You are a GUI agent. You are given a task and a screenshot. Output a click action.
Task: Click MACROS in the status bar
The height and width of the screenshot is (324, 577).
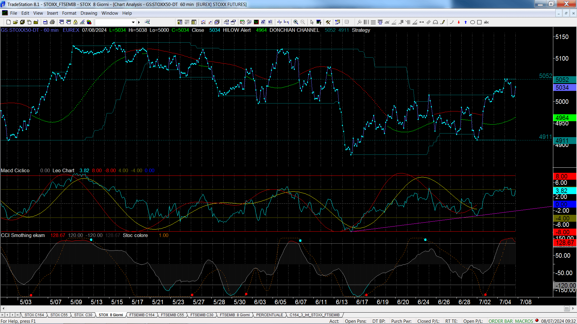(x=524, y=321)
